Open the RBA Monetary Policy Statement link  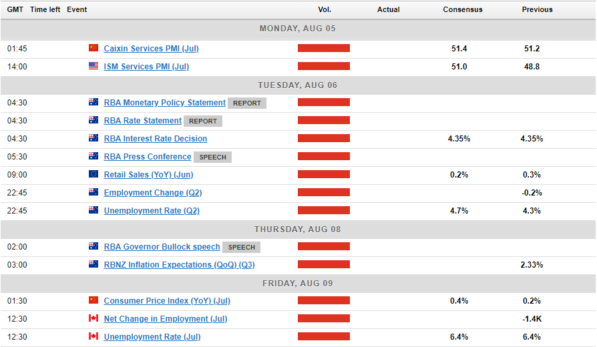pyautogui.click(x=164, y=103)
